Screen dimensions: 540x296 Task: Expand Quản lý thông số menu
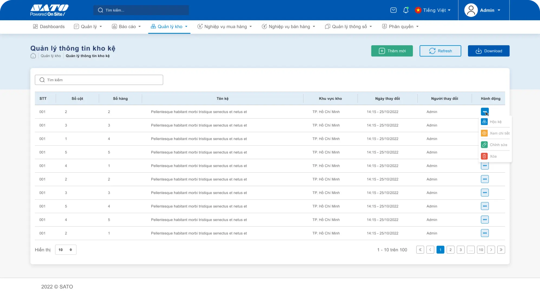pyautogui.click(x=371, y=27)
